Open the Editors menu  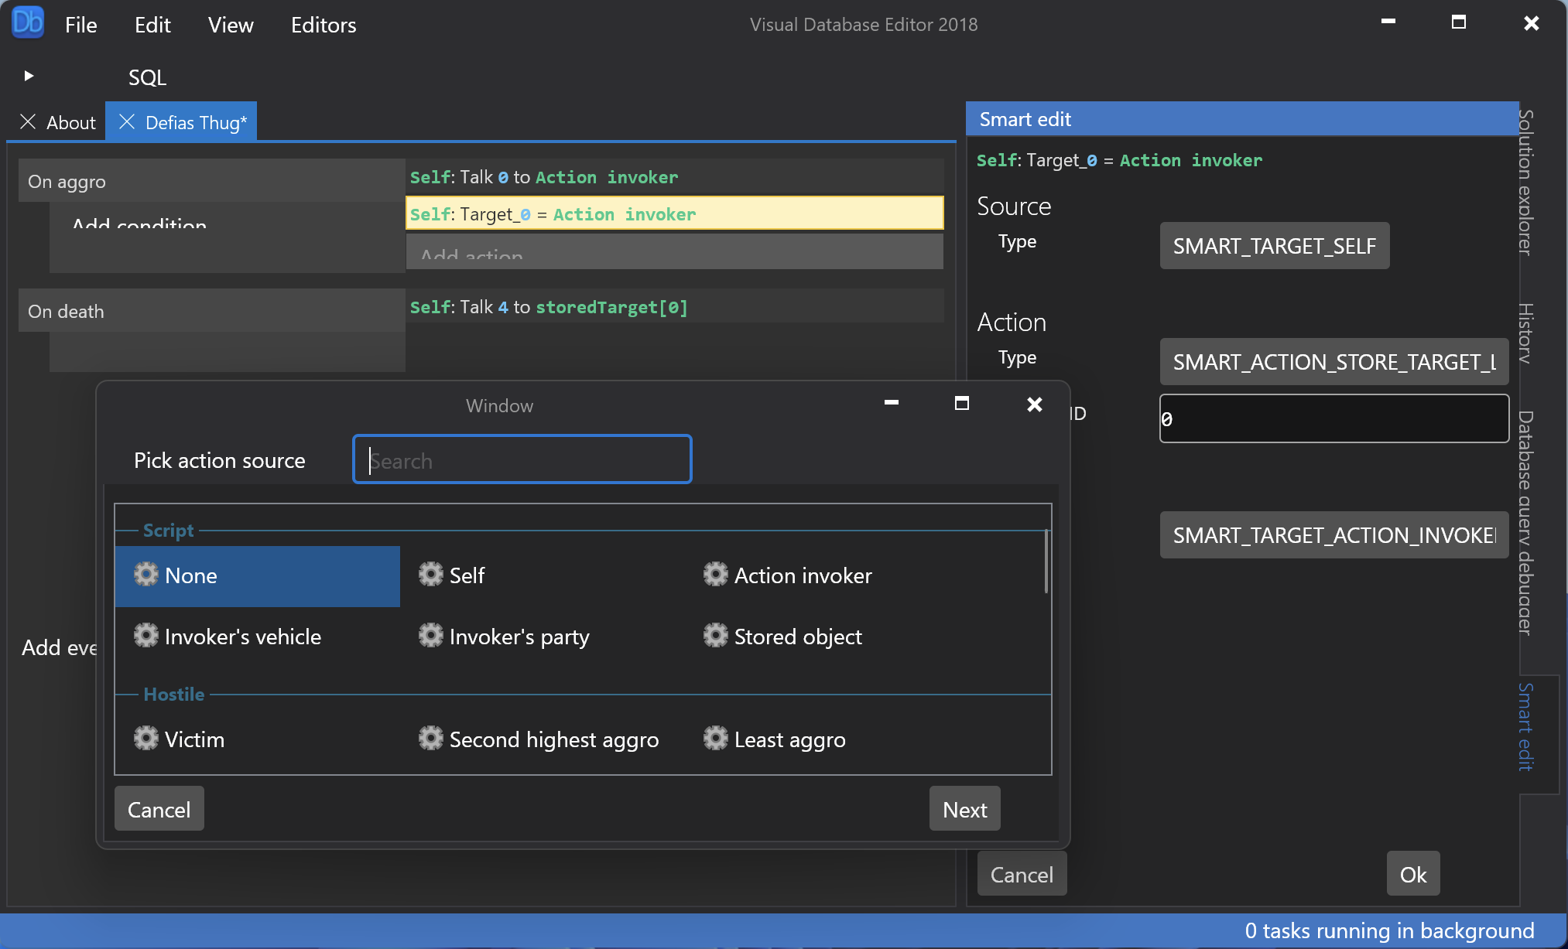323,24
